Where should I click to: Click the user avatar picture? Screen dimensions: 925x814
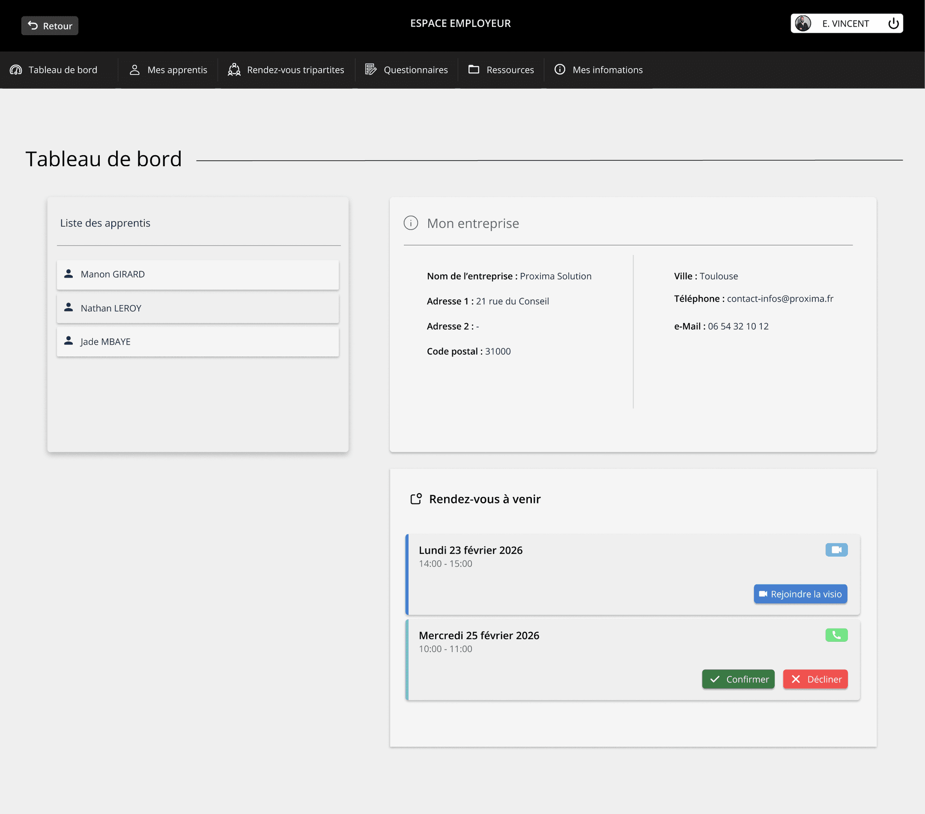803,24
